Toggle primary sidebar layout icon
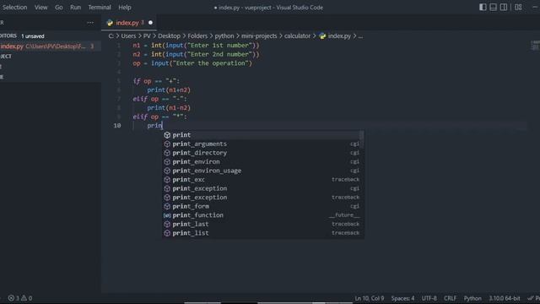Image resolution: width=540 pixels, height=304 pixels. pyautogui.click(x=483, y=8)
